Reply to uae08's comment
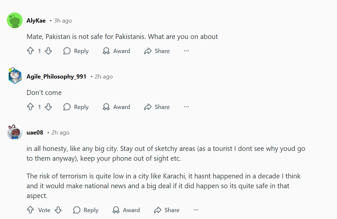The height and width of the screenshot is (219, 337). click(x=86, y=210)
